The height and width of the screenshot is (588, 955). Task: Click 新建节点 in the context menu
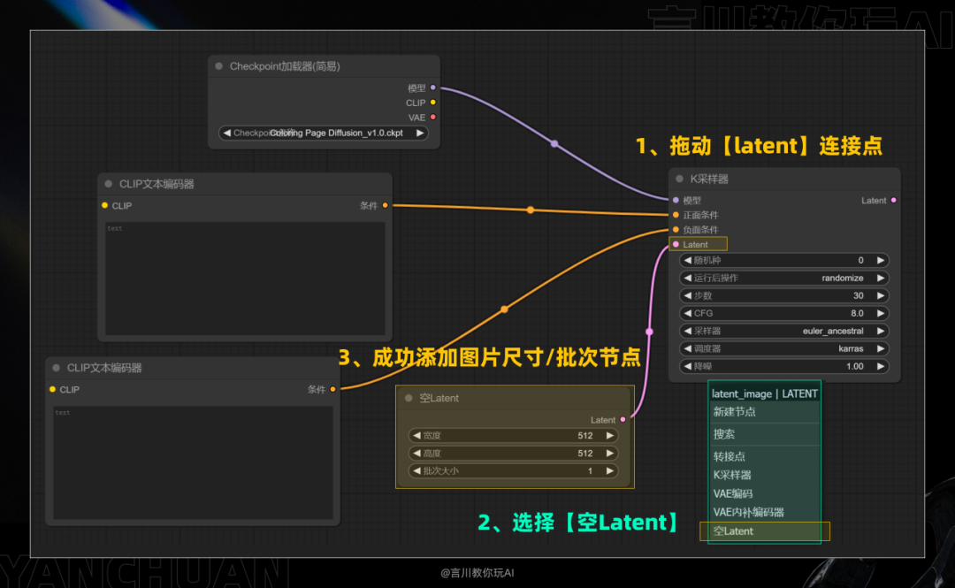click(x=764, y=412)
